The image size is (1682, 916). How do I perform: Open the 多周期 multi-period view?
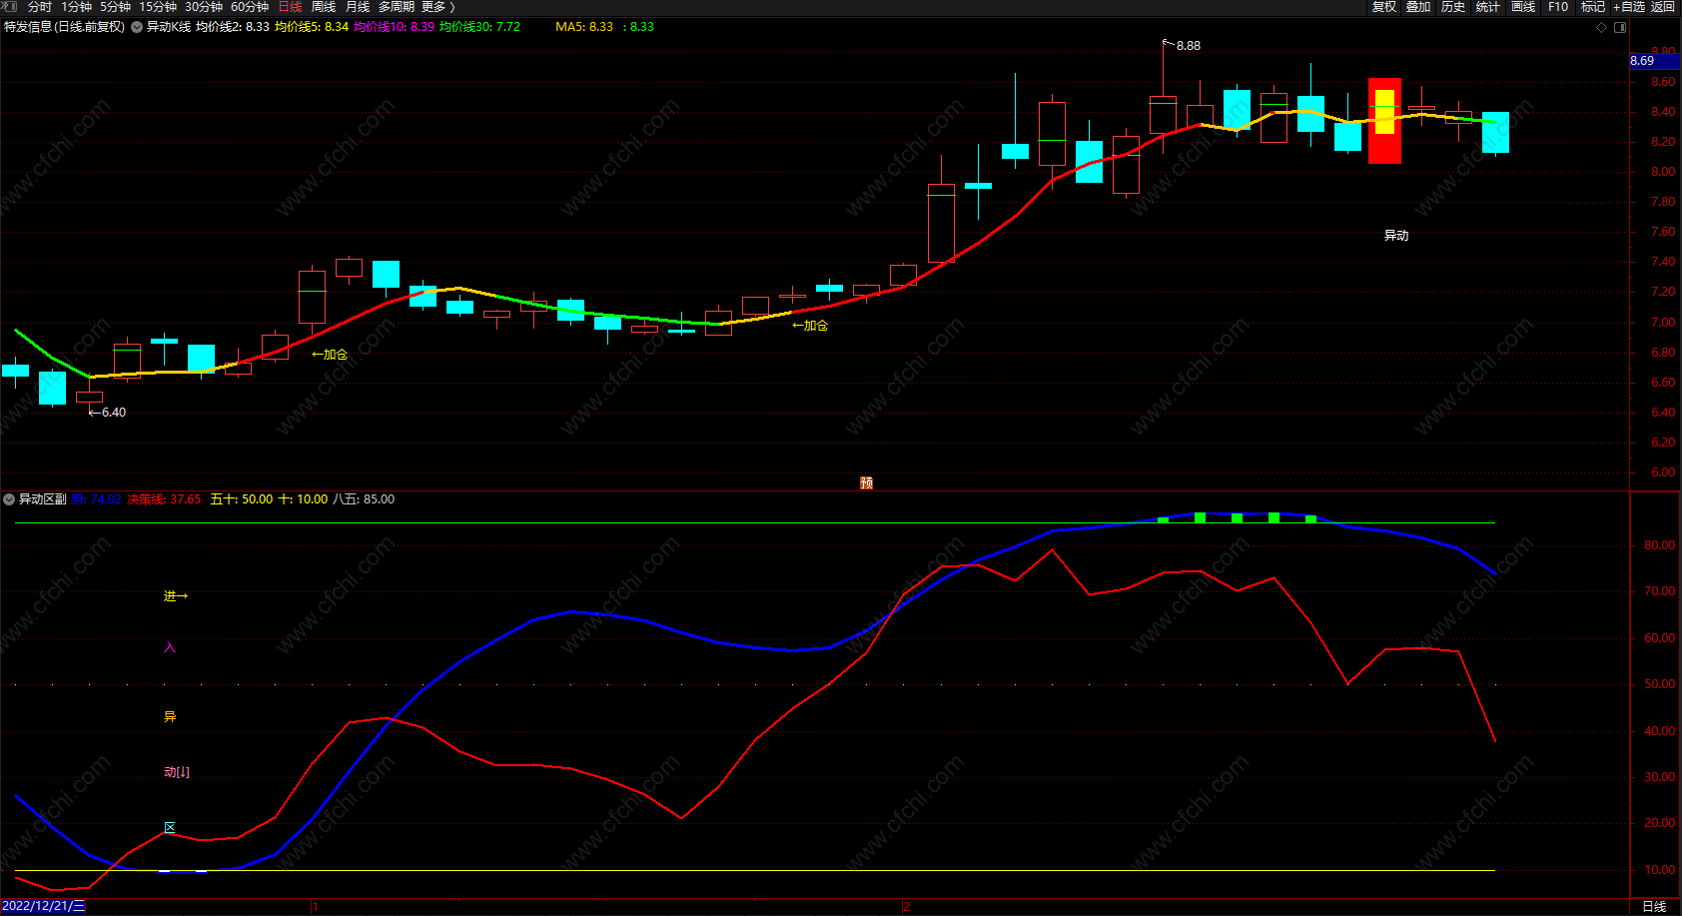397,7
